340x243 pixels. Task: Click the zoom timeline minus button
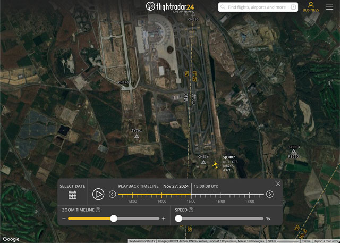click(x=64, y=219)
